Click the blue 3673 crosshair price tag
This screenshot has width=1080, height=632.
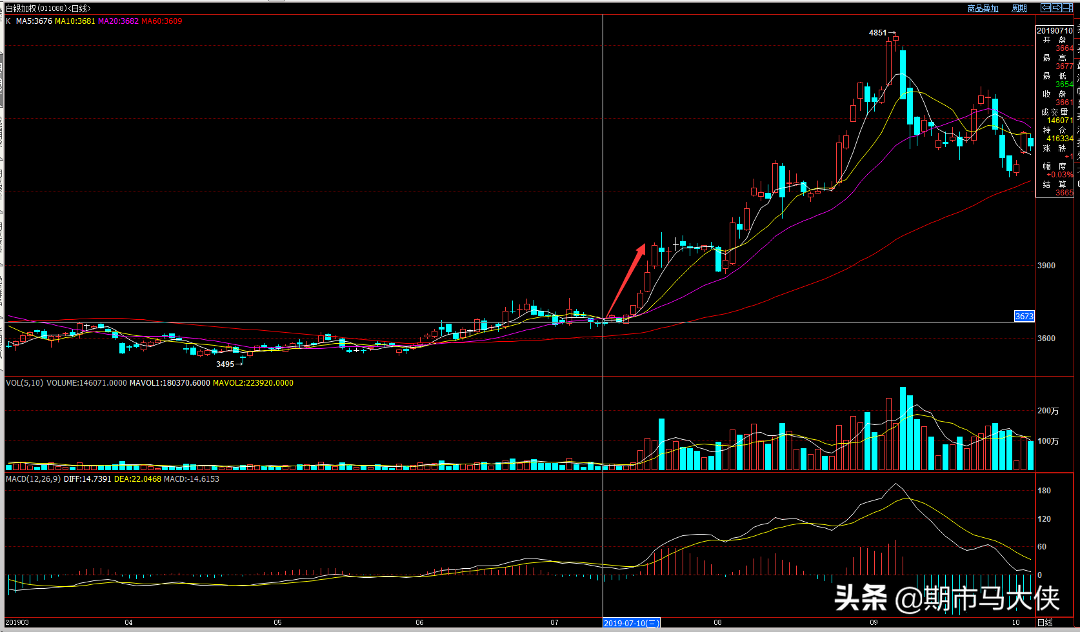click(x=1025, y=316)
